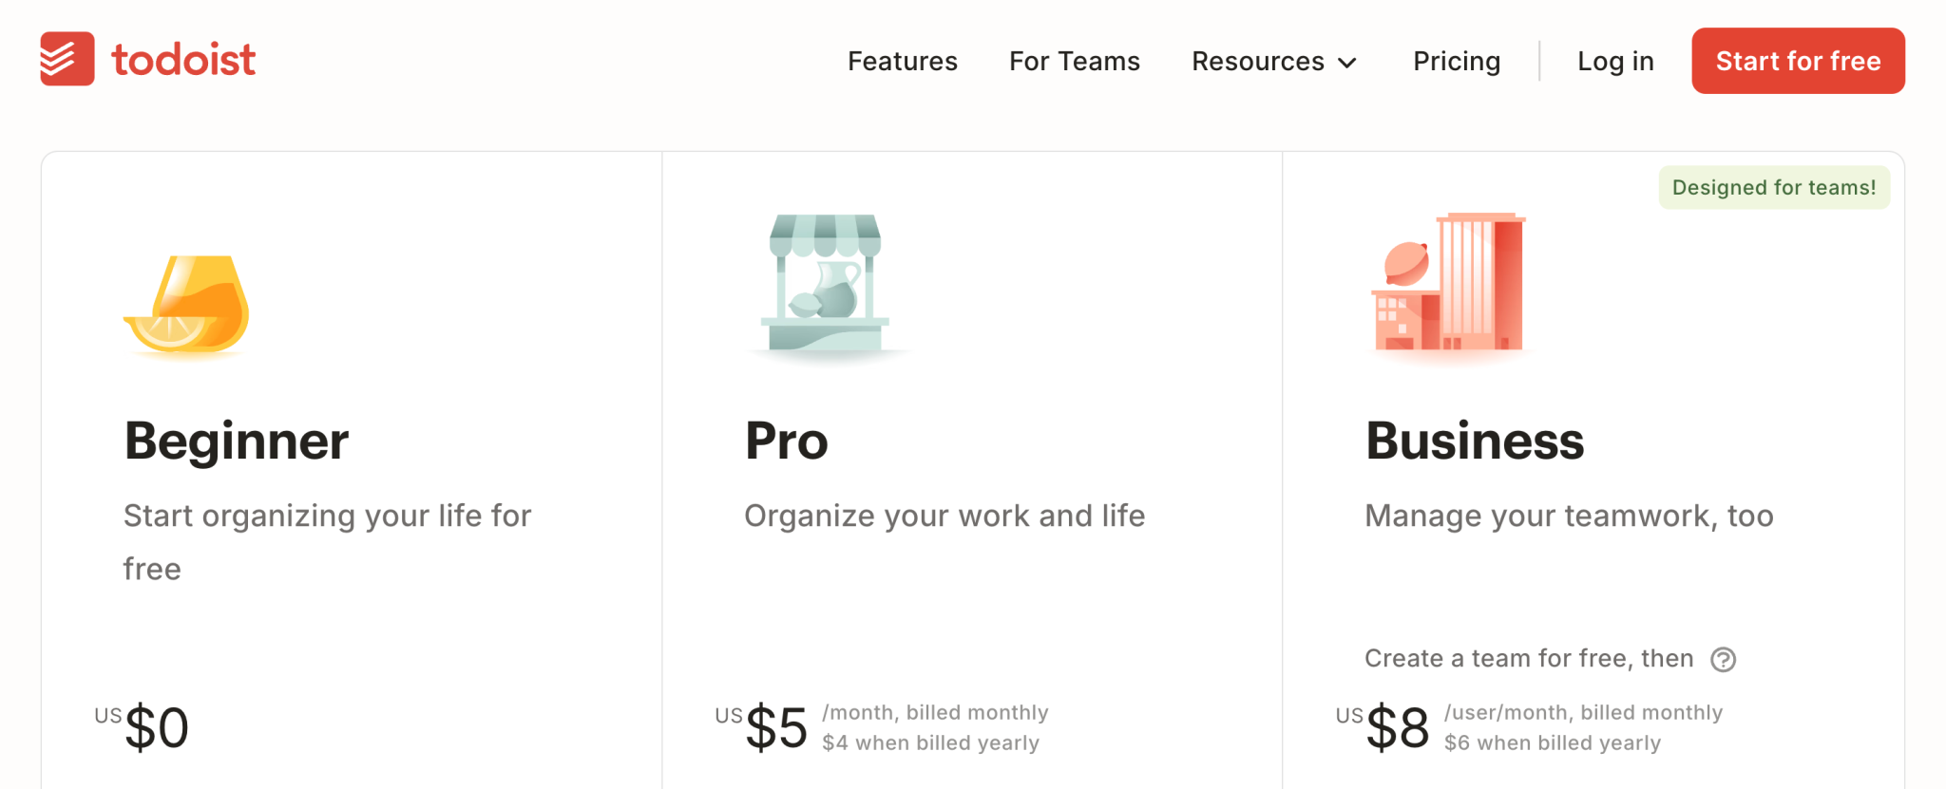Click the US$0 Beginner price

pos(155,727)
